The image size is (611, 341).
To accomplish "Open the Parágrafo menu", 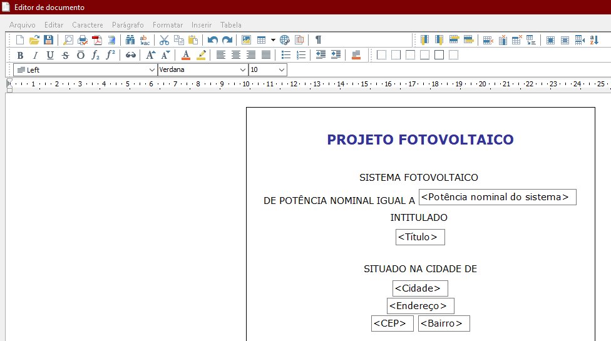I will (128, 25).
